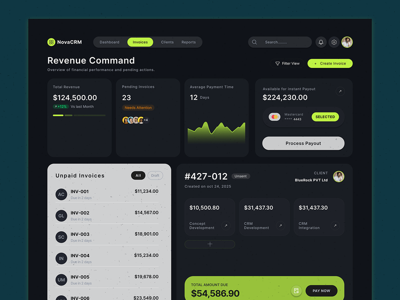Open the settings gear
This screenshot has height=300, width=400.
click(333, 42)
